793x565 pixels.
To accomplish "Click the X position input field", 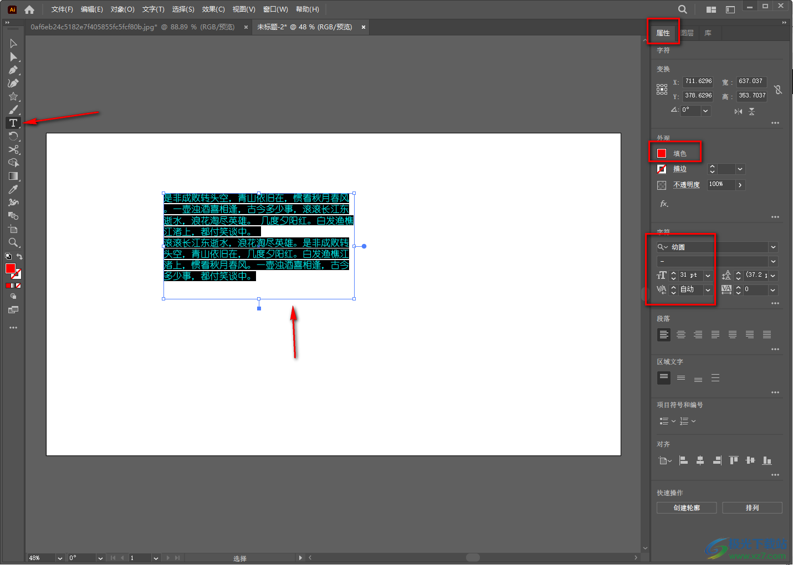I will coord(698,81).
